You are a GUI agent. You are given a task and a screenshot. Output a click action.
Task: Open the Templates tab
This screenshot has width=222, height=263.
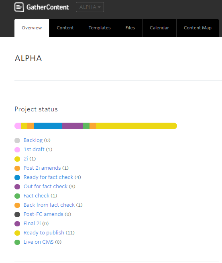[100, 28]
